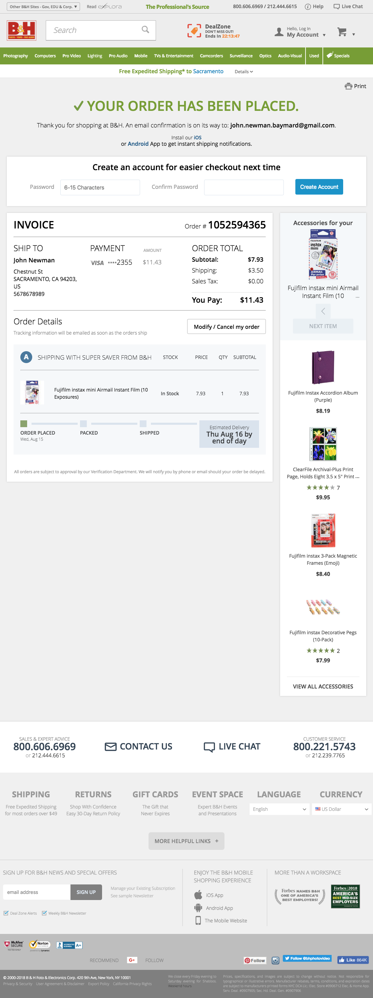Click the DealZone tag icon

194,31
